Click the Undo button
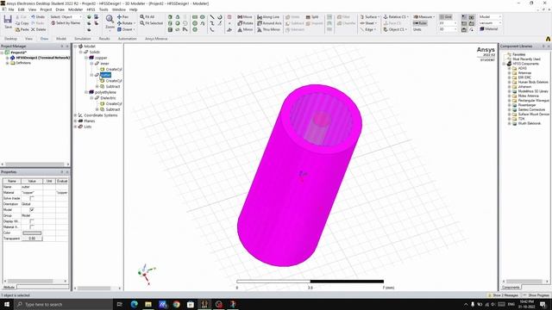Screen dimensions: 552x310 click(x=38, y=17)
